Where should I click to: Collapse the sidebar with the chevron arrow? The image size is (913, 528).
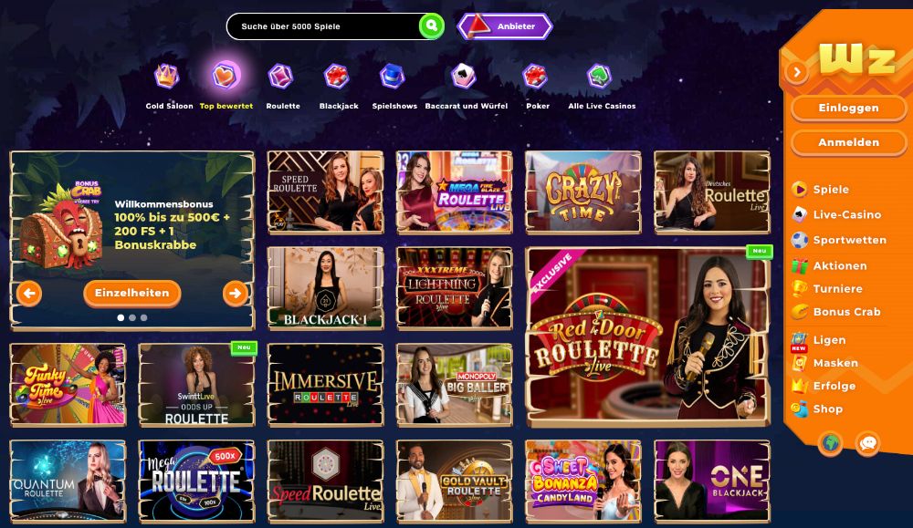(797, 73)
